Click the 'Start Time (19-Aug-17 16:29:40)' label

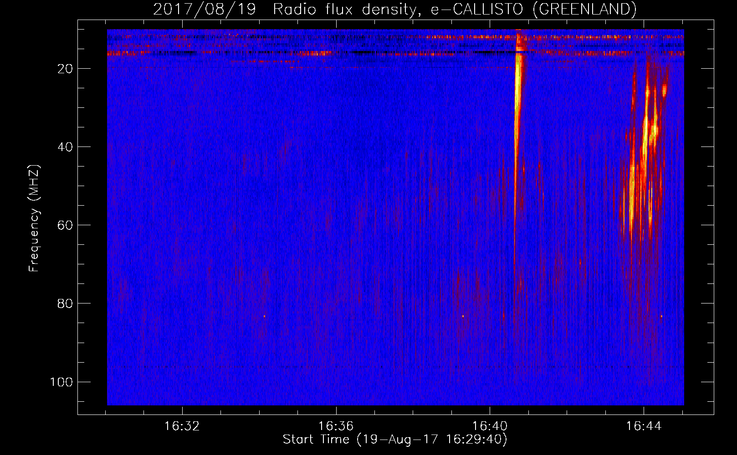(395, 440)
